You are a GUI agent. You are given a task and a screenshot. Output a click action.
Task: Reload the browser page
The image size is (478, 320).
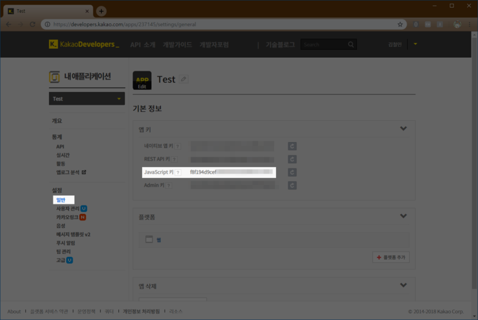tap(32, 24)
